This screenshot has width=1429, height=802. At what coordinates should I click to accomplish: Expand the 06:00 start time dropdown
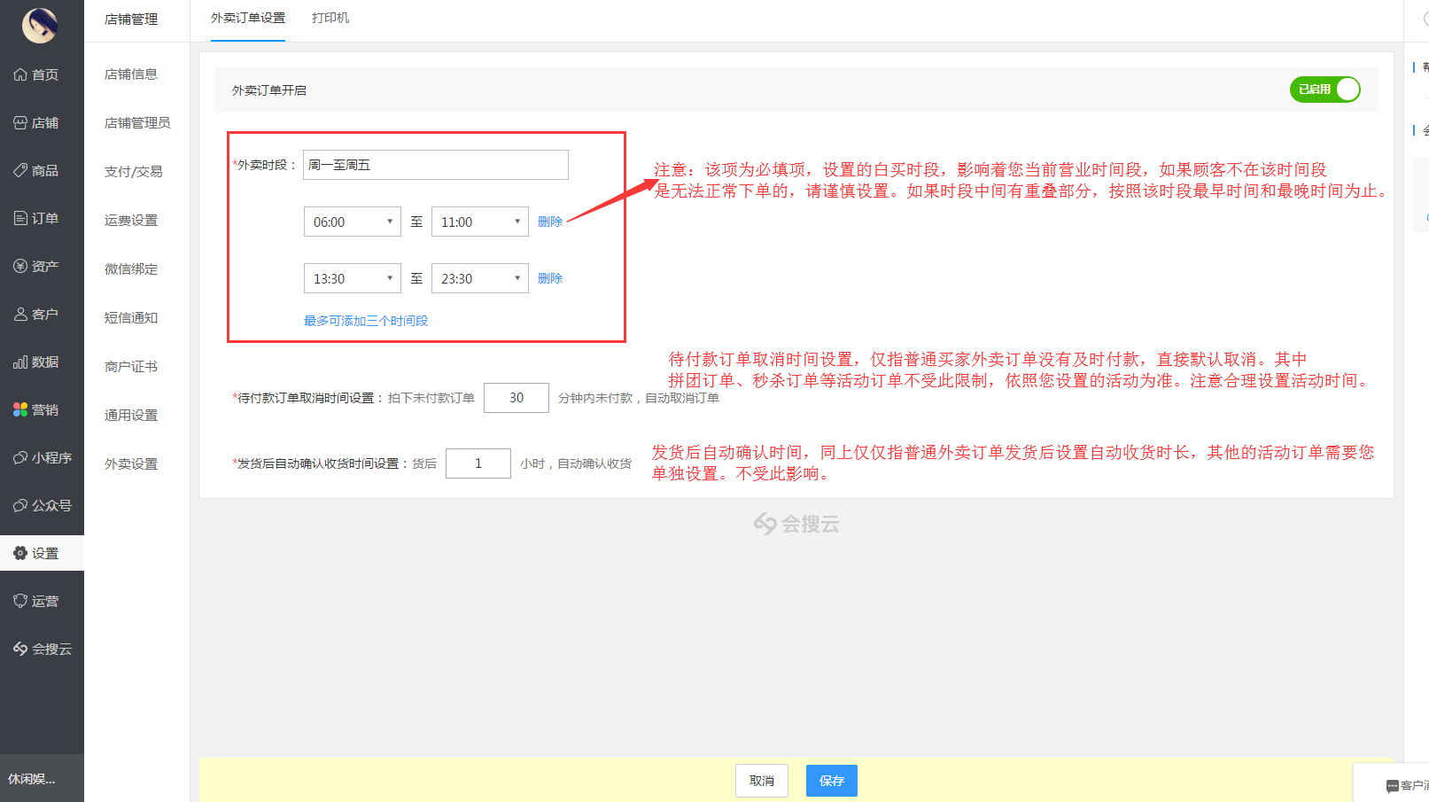(352, 222)
